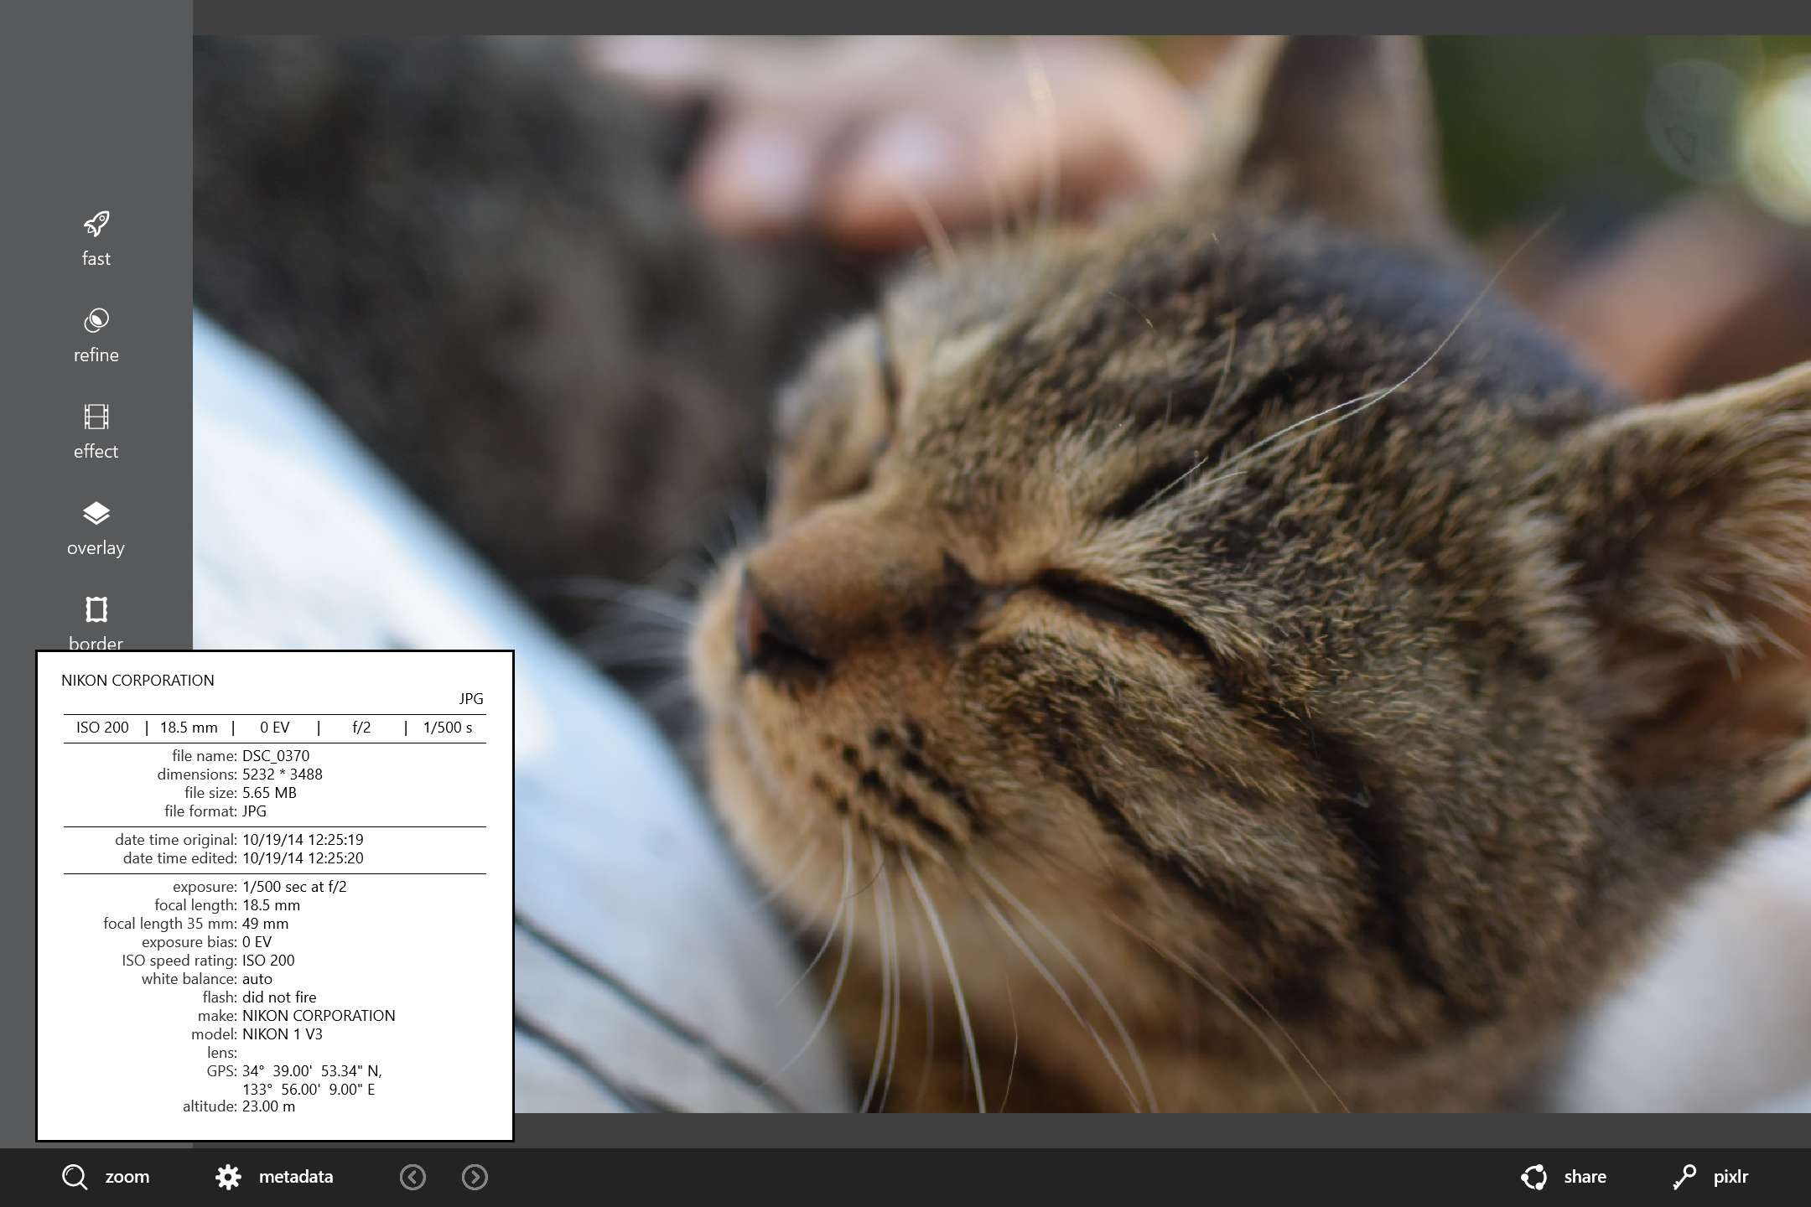The height and width of the screenshot is (1207, 1811).
Task: Click the share icon in bottom bar
Action: tap(1533, 1177)
